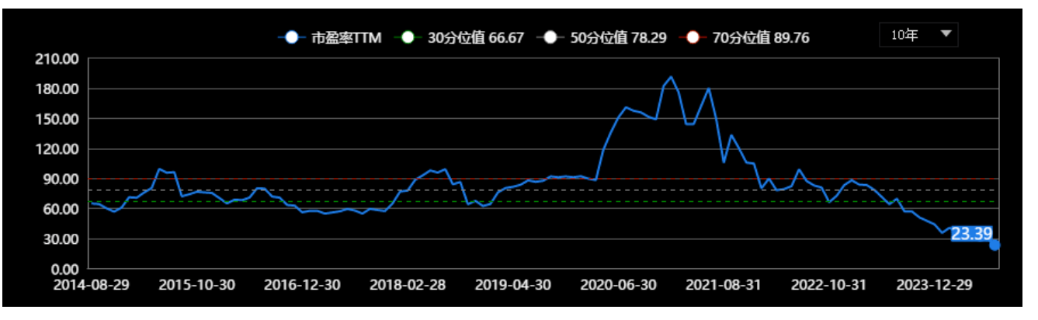Click the white 50分位值 legend marker
Image resolution: width=1038 pixels, height=320 pixels.
pyautogui.click(x=551, y=37)
